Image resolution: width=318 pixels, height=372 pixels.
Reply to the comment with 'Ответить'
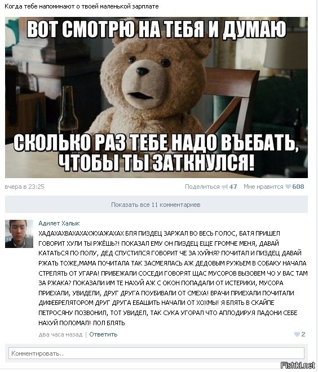[x=103, y=334]
